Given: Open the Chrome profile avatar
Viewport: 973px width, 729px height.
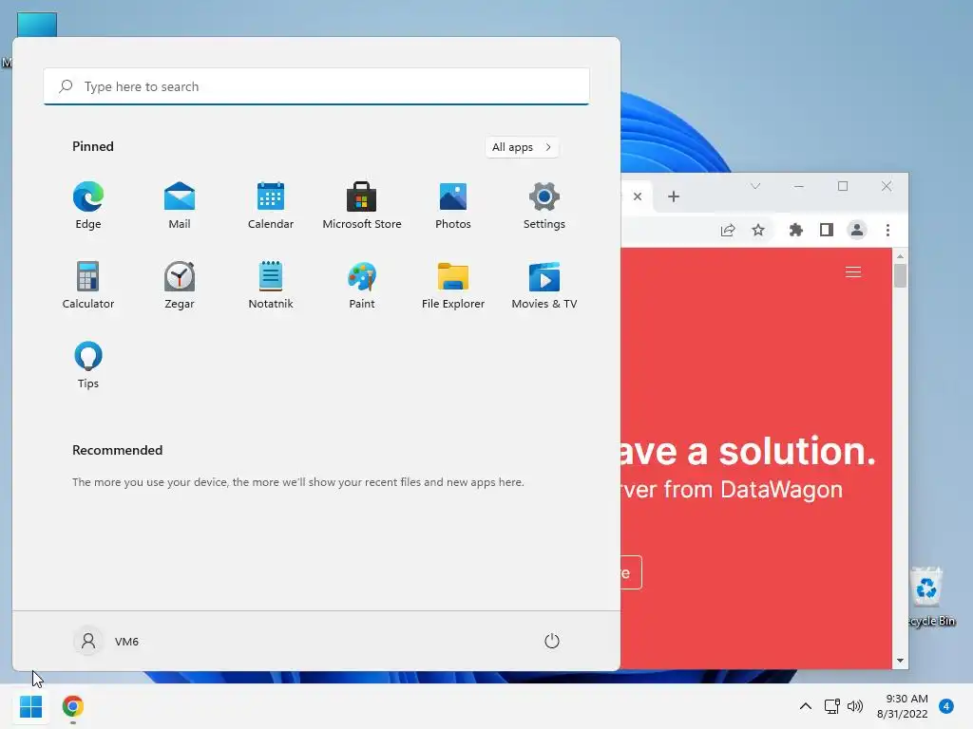Looking at the screenshot, I should pos(857,230).
